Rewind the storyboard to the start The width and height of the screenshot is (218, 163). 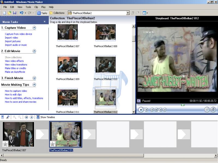click(x=26, y=117)
